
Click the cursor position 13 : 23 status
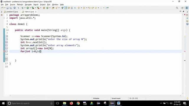point(133,98)
